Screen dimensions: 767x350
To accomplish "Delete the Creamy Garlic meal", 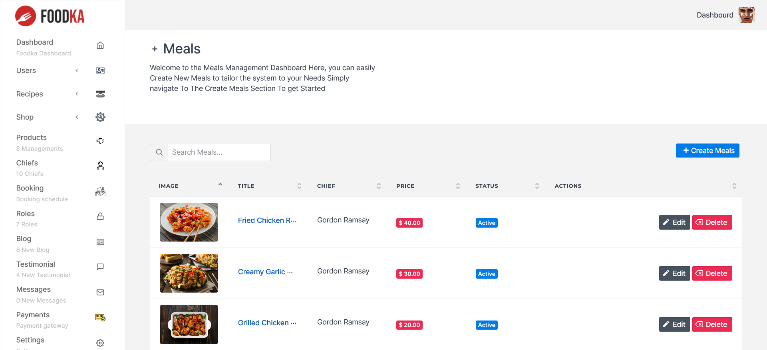I will 712,273.
